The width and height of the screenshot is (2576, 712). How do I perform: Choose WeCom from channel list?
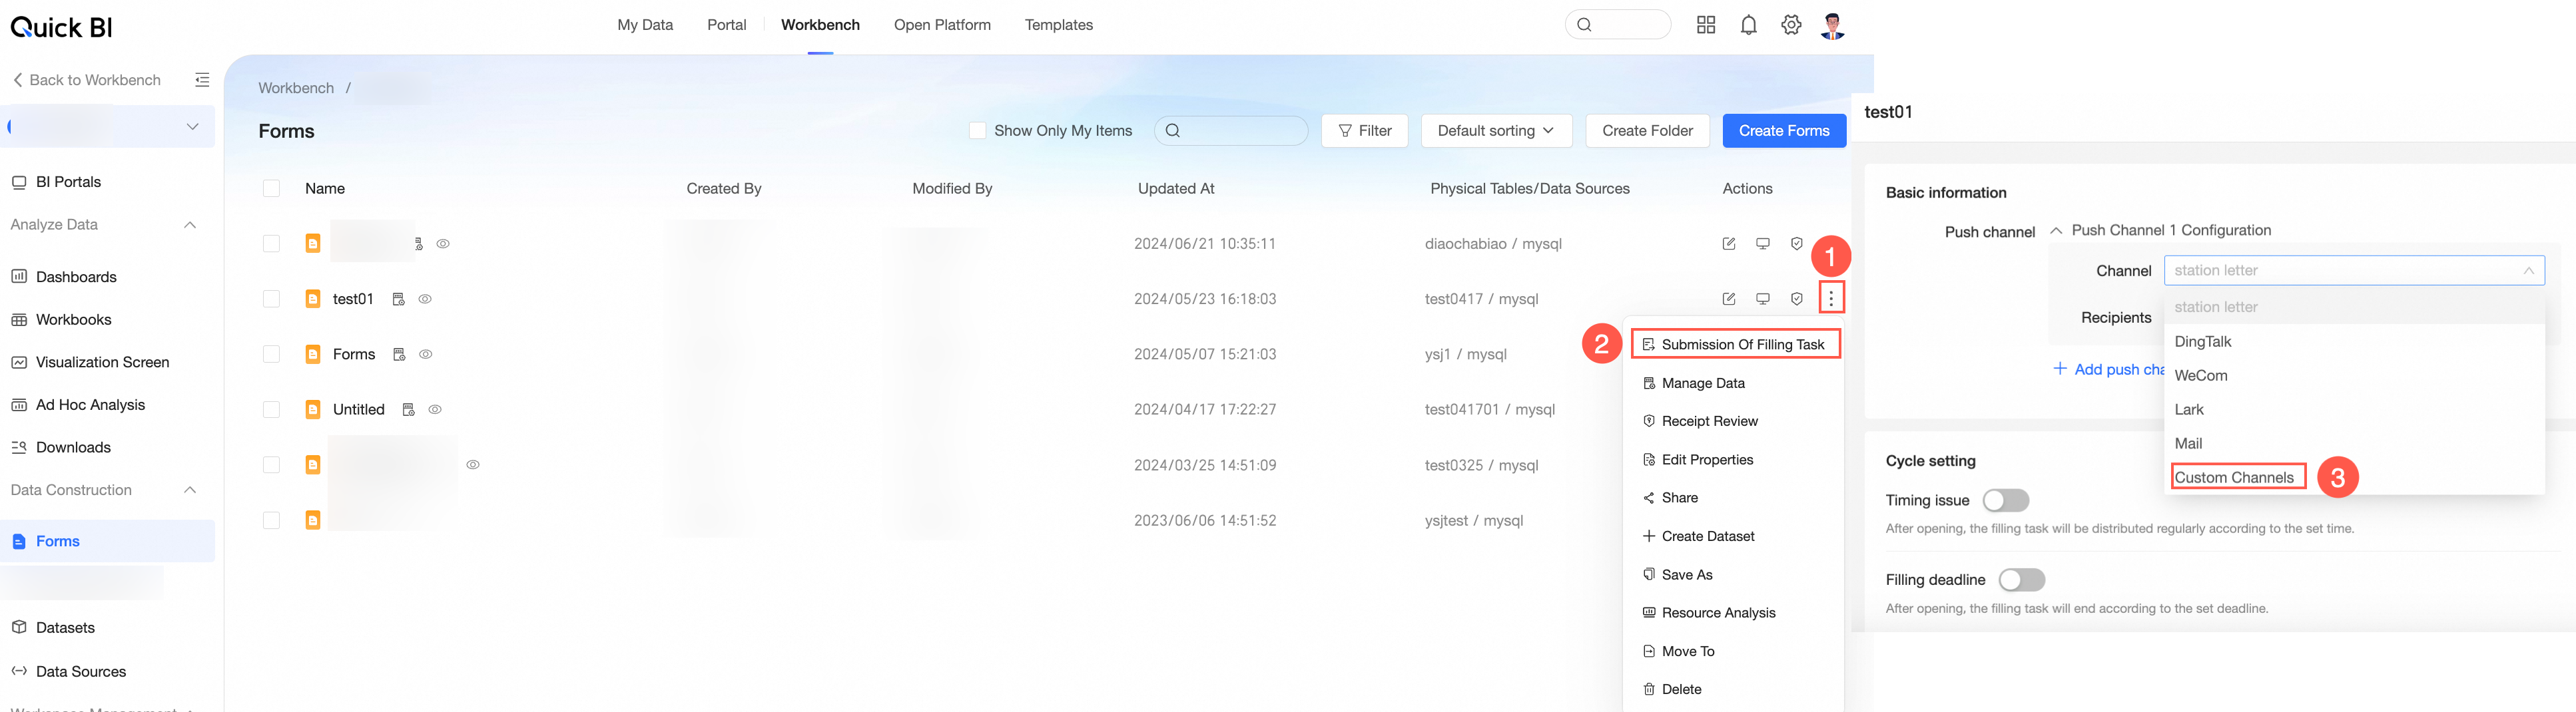click(x=2354, y=375)
